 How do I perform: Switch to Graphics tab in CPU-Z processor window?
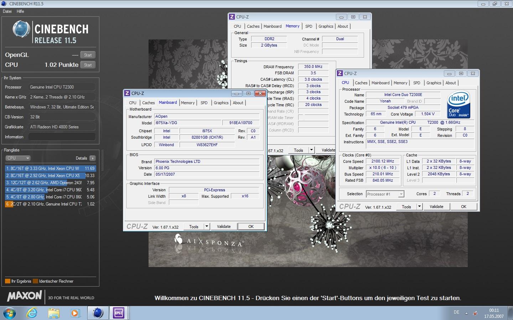434,83
